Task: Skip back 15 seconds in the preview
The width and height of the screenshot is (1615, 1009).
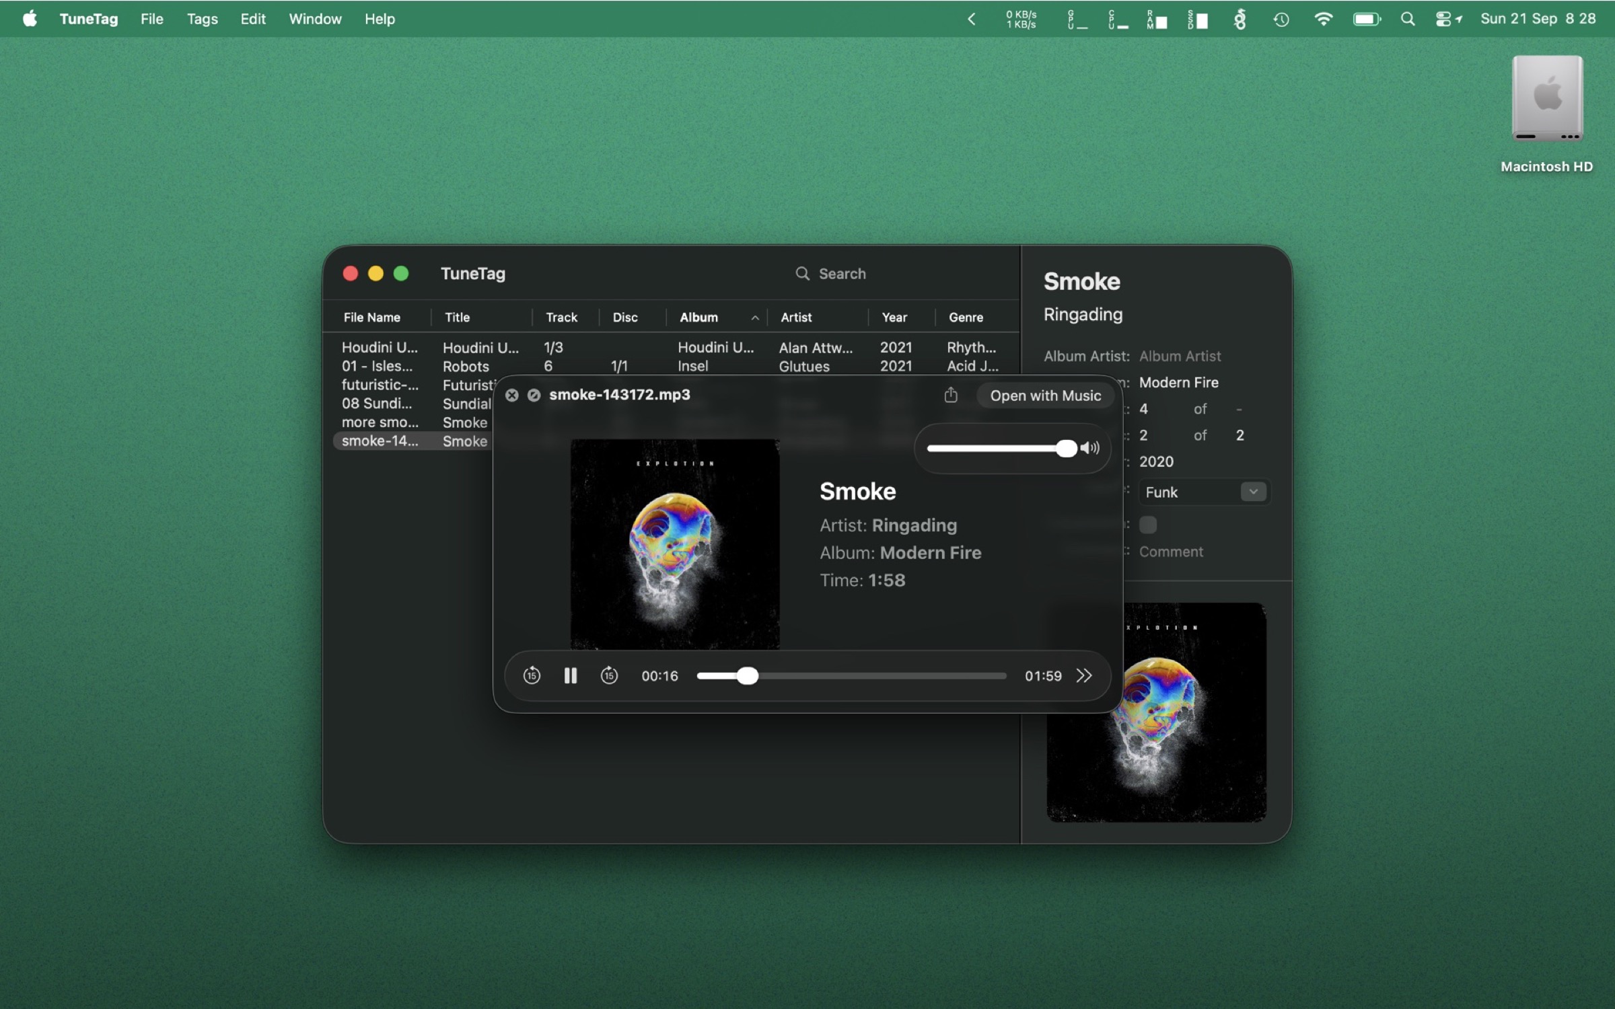Action: coord(532,675)
